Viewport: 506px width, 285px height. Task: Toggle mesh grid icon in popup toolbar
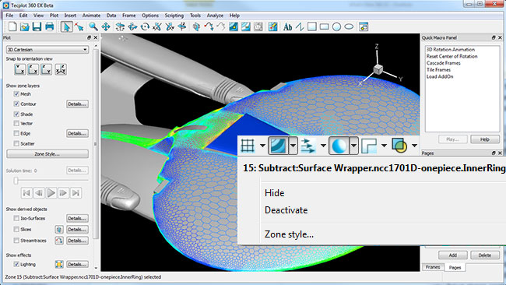tap(248, 146)
